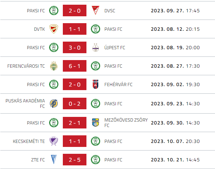Open the KECSKEMÉTI TE team name link
The image size is (215, 169).
coord(29,141)
